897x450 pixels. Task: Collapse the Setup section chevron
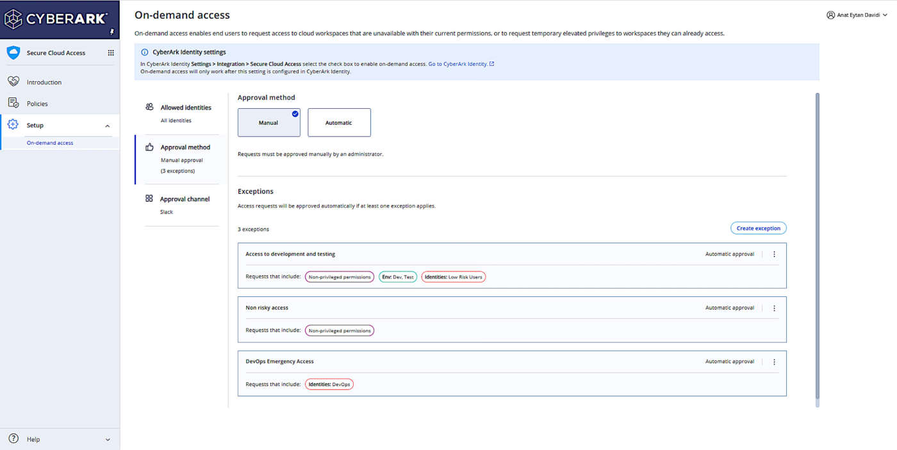(108, 126)
